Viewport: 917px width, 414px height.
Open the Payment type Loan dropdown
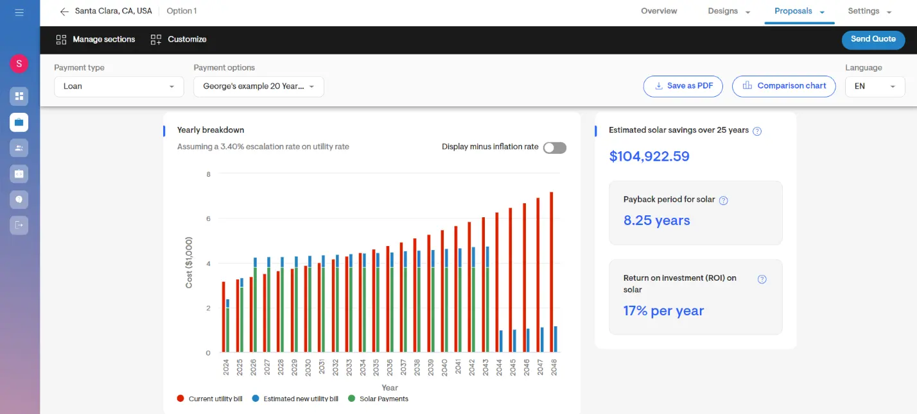tap(119, 87)
